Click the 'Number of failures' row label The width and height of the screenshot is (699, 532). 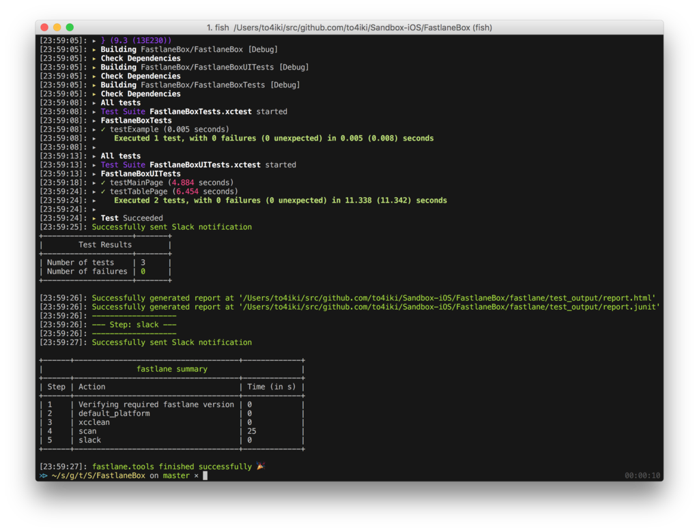point(87,271)
